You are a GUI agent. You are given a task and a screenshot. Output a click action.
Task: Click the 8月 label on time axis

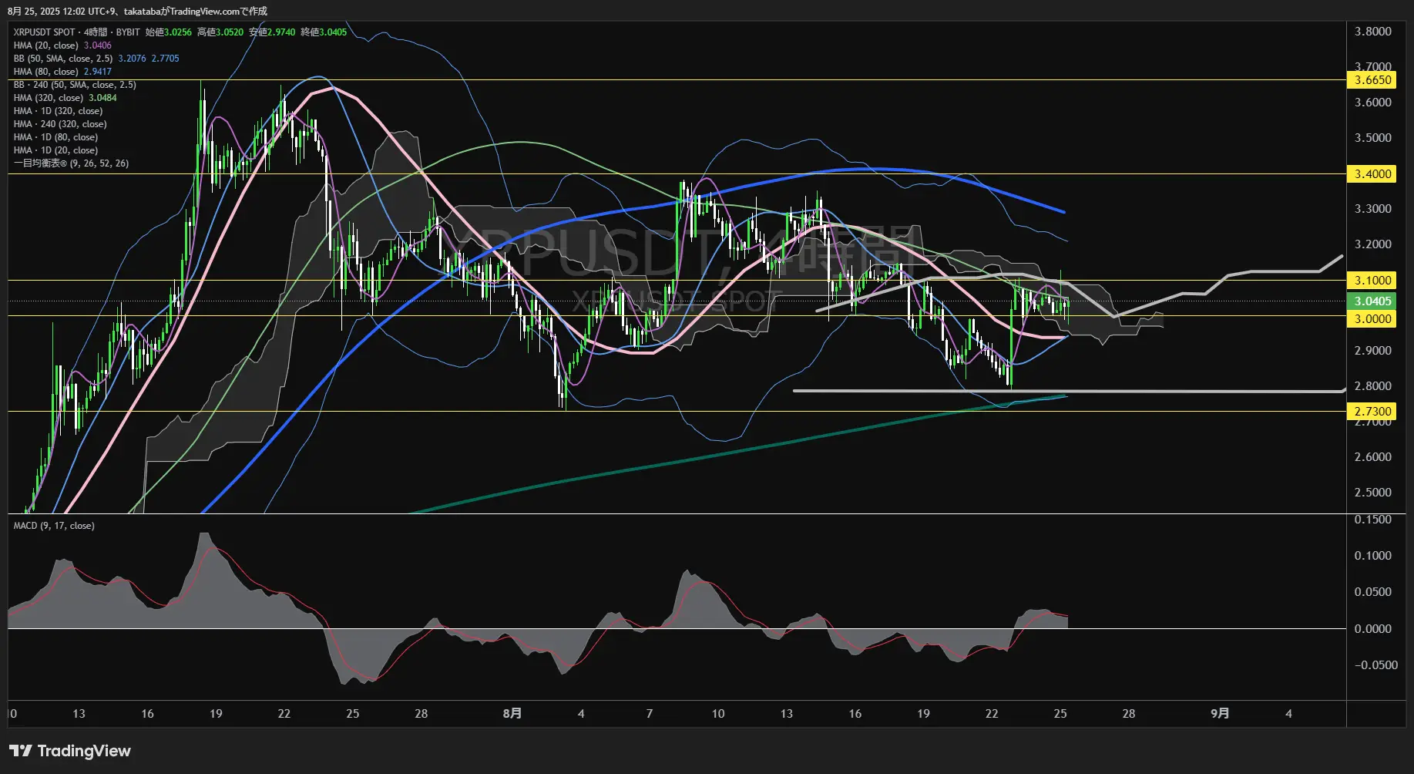coord(512,714)
